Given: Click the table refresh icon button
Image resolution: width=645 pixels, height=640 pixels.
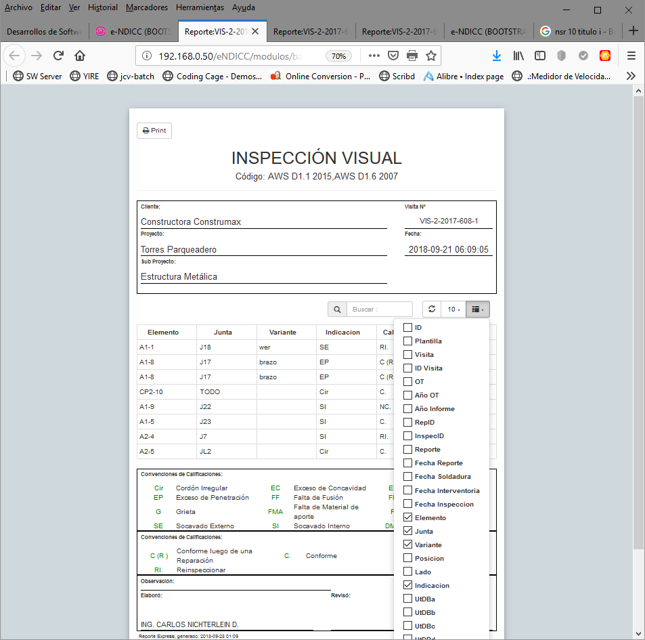Looking at the screenshot, I should [432, 310].
